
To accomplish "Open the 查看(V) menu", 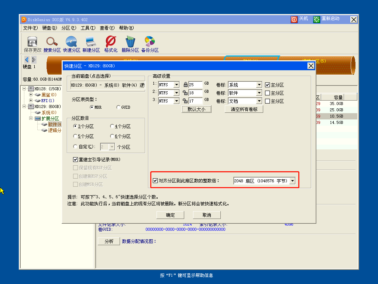I will (107, 28).
